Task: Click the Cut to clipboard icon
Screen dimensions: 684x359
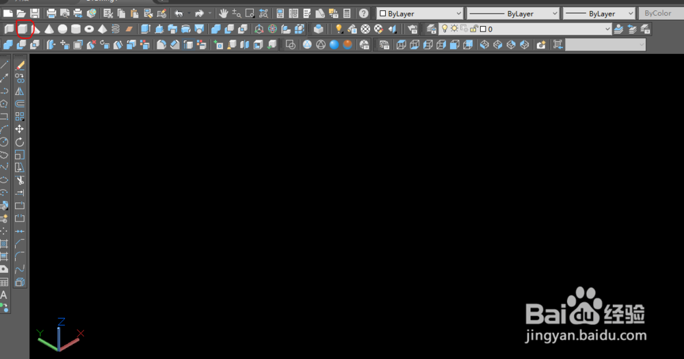Action: tap(108, 14)
